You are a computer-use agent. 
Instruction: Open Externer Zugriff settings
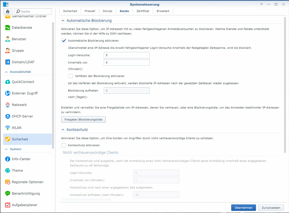pyautogui.click(x=25, y=93)
